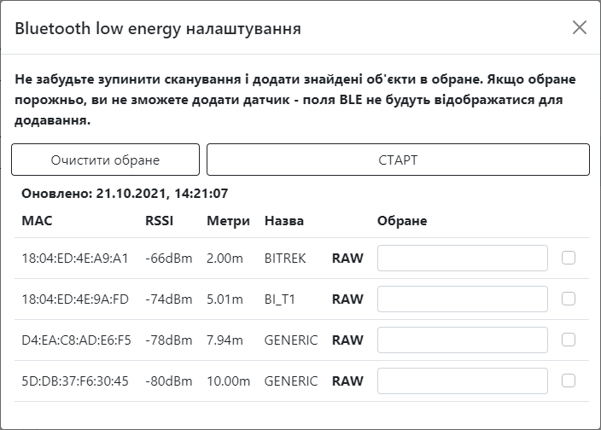Viewport: 601px width, 430px height.
Task: Click the Обране text field for BI_T1
Action: (x=462, y=299)
